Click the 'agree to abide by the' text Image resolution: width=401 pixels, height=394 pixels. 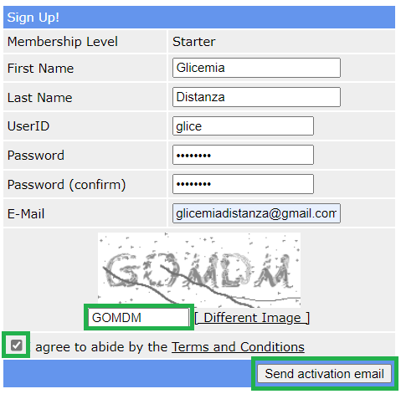coord(101,347)
